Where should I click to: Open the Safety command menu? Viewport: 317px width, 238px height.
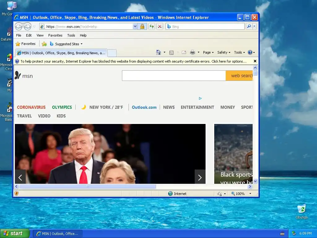(x=224, y=52)
